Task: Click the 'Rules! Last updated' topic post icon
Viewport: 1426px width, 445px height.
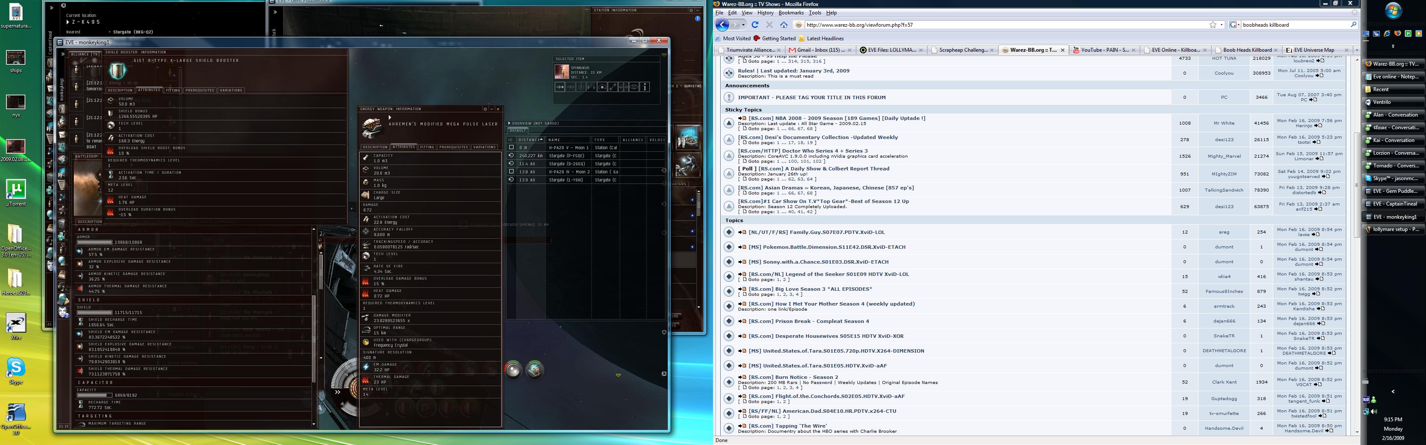Action: coord(729,73)
